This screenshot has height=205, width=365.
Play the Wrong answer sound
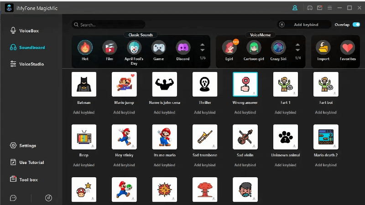[245, 84]
